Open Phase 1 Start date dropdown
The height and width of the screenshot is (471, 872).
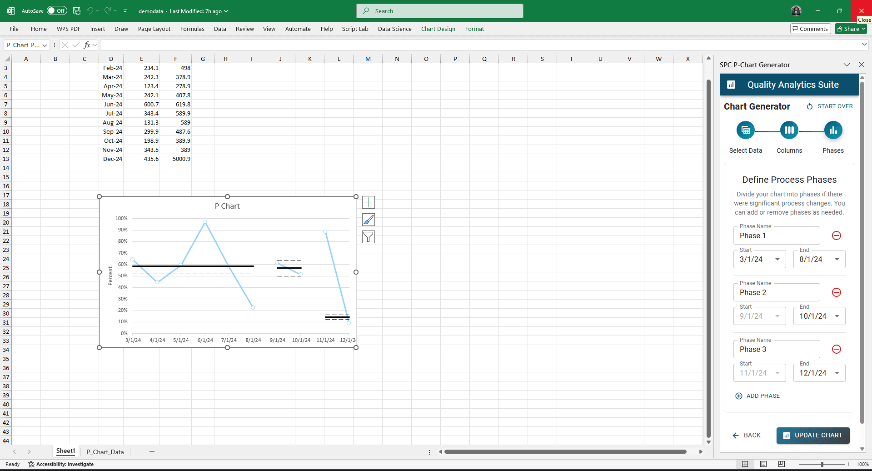(x=760, y=259)
